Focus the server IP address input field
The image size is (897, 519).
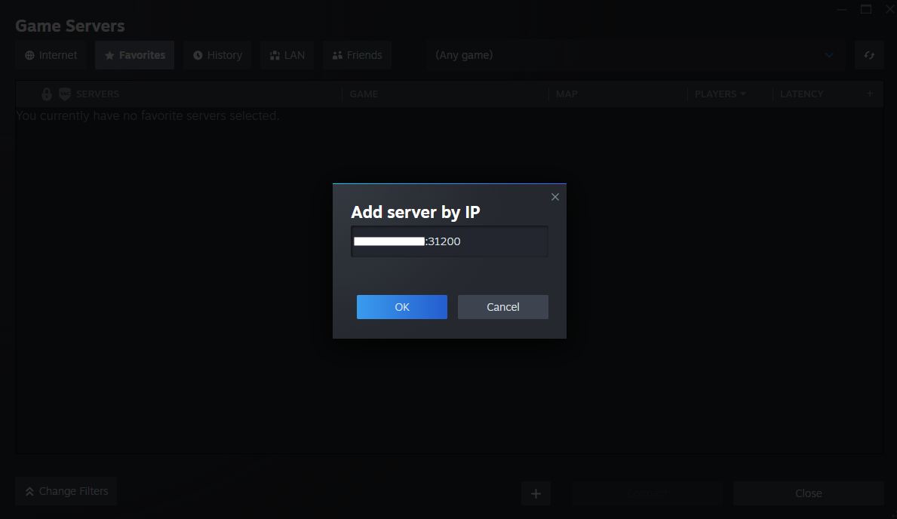coord(449,241)
